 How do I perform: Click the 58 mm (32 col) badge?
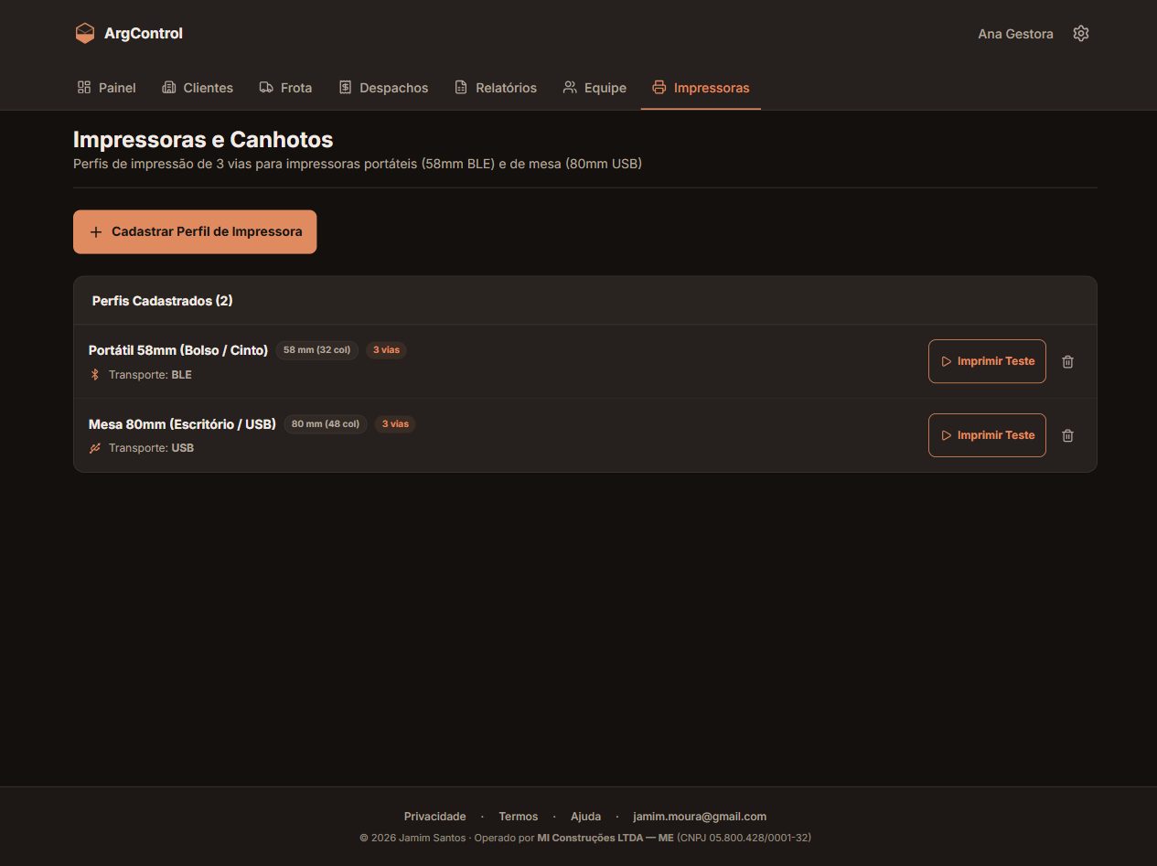(x=316, y=350)
